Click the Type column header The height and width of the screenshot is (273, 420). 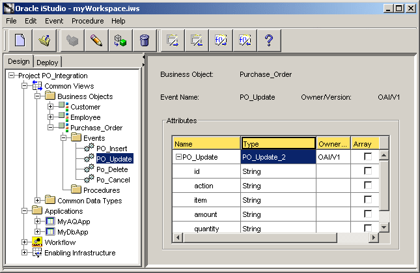pos(278,143)
